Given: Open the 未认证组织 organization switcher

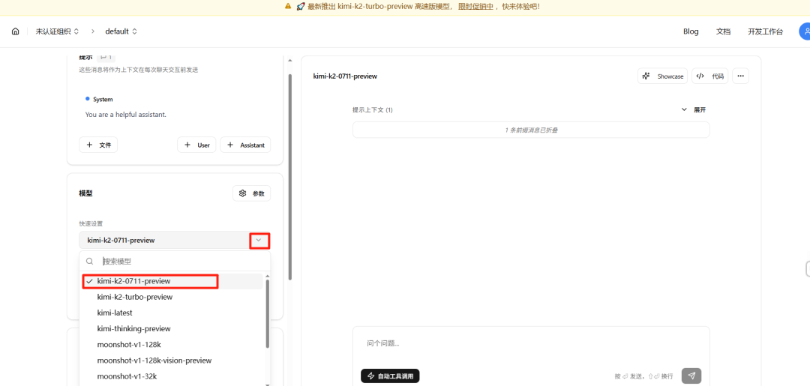Looking at the screenshot, I should tap(57, 31).
